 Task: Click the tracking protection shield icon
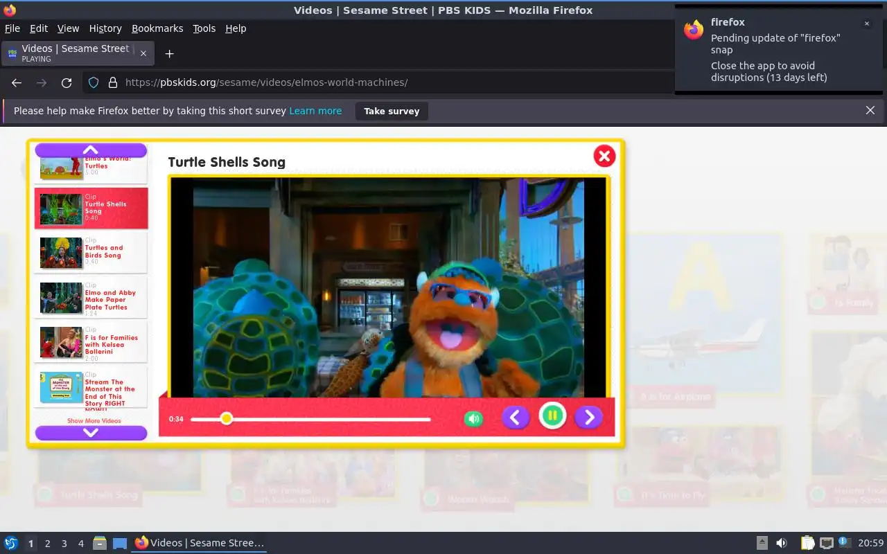[x=94, y=82]
